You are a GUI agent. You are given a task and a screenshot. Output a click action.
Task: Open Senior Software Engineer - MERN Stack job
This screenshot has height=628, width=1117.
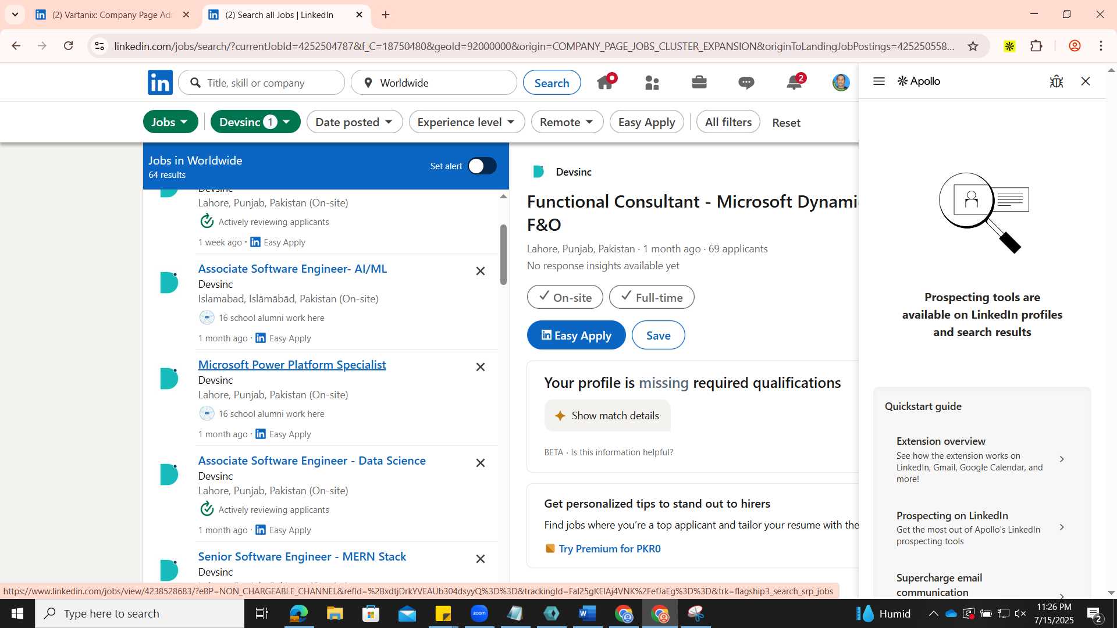[302, 556]
